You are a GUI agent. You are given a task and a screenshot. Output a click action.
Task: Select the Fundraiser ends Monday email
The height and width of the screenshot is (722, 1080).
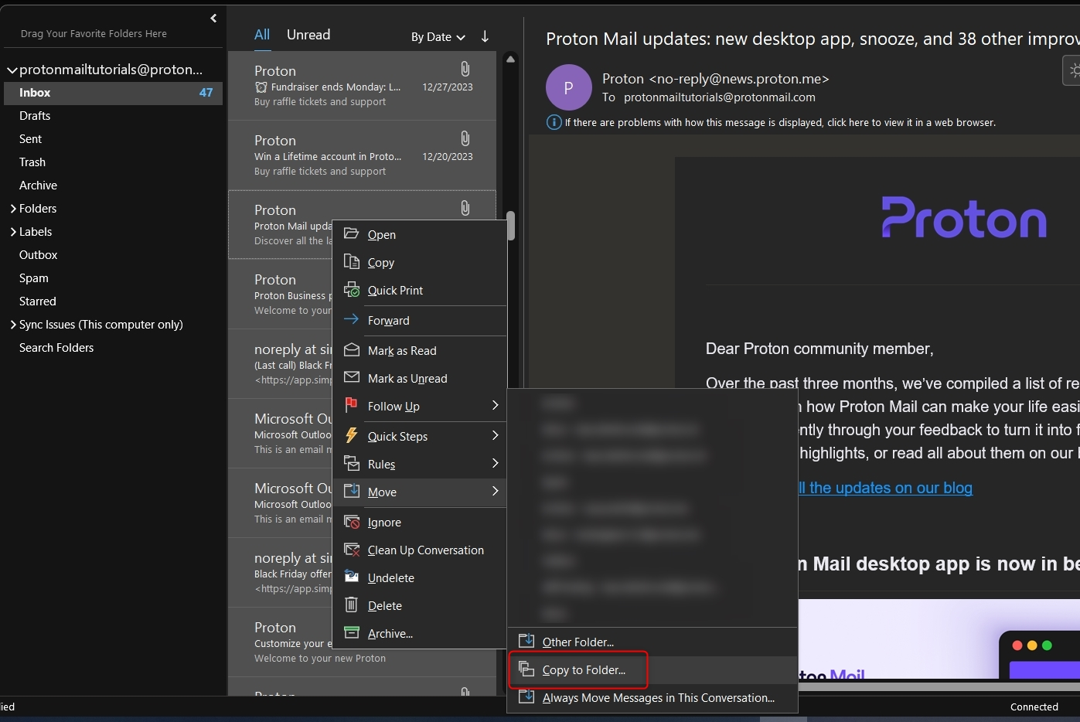point(362,86)
